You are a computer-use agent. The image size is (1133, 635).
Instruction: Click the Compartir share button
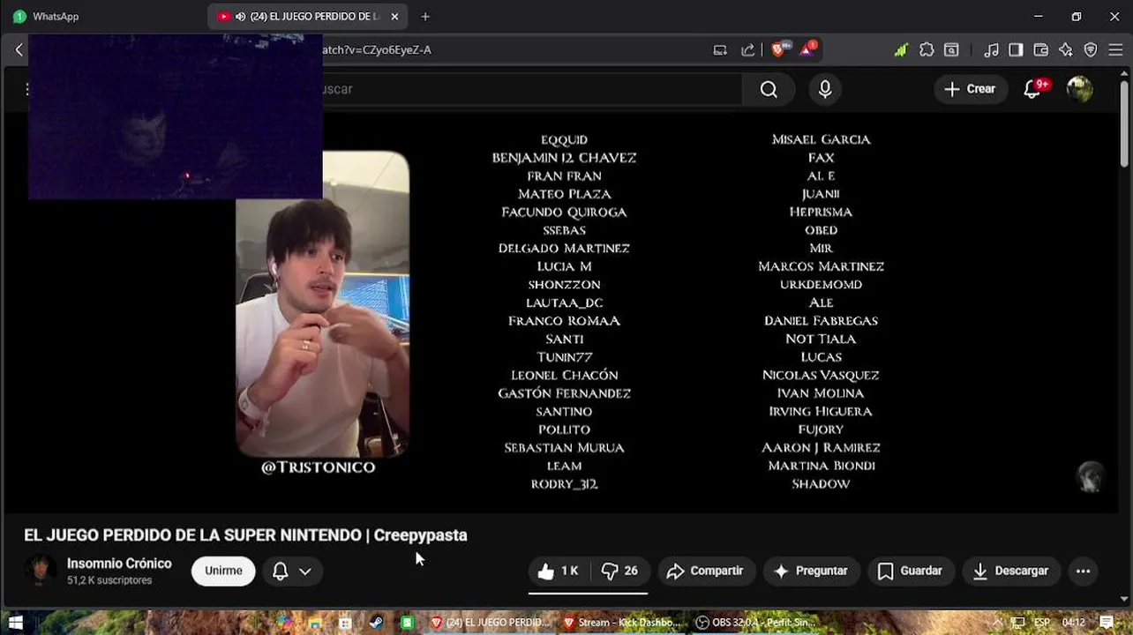(705, 571)
